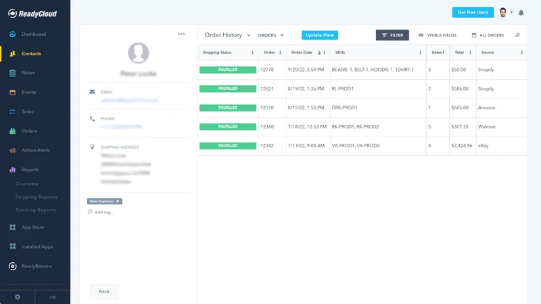This screenshot has width=541, height=304.
Task: Open Order Date column options menu
Action: click(325, 53)
